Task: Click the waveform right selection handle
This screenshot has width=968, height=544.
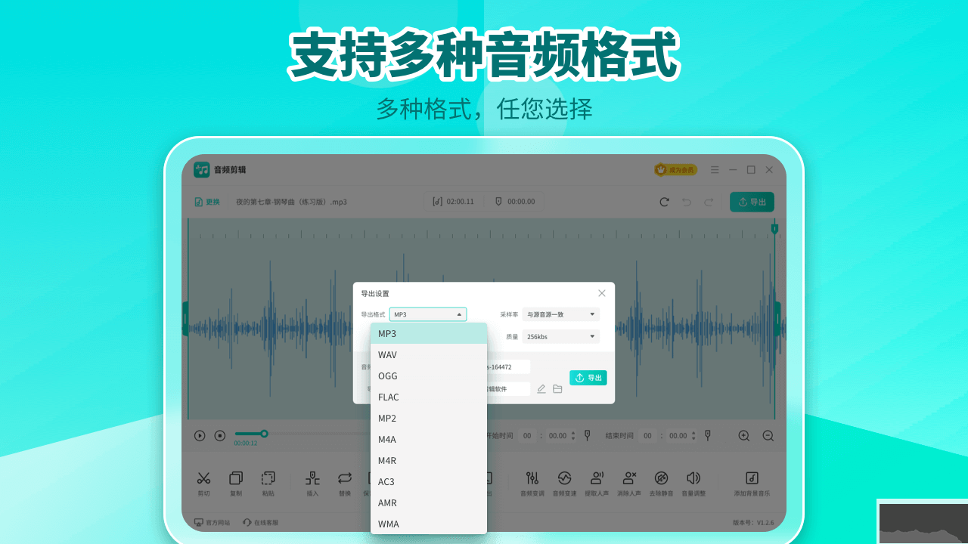Action: coord(777,319)
